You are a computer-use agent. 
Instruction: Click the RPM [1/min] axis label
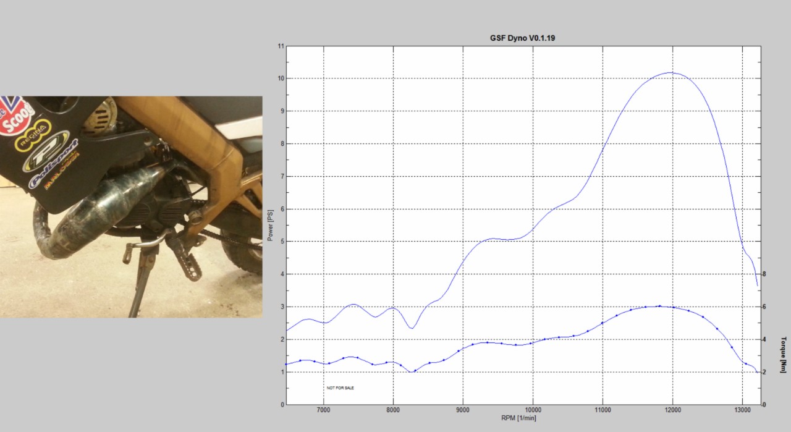tap(518, 418)
